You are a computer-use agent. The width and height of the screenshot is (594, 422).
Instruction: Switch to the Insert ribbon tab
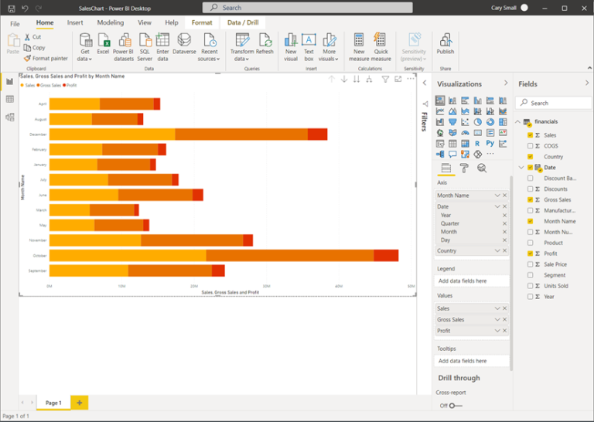tap(75, 22)
